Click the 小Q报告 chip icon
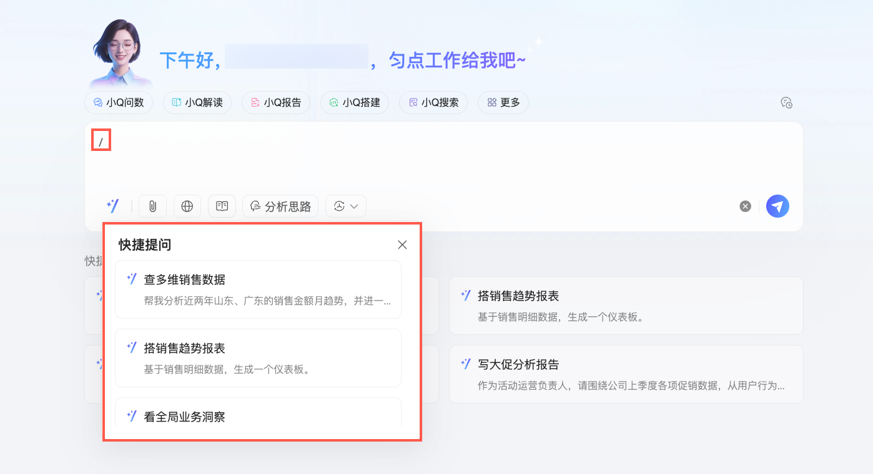 point(255,102)
